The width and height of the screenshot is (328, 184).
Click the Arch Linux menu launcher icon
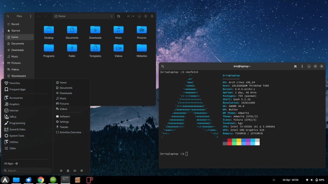(4, 180)
